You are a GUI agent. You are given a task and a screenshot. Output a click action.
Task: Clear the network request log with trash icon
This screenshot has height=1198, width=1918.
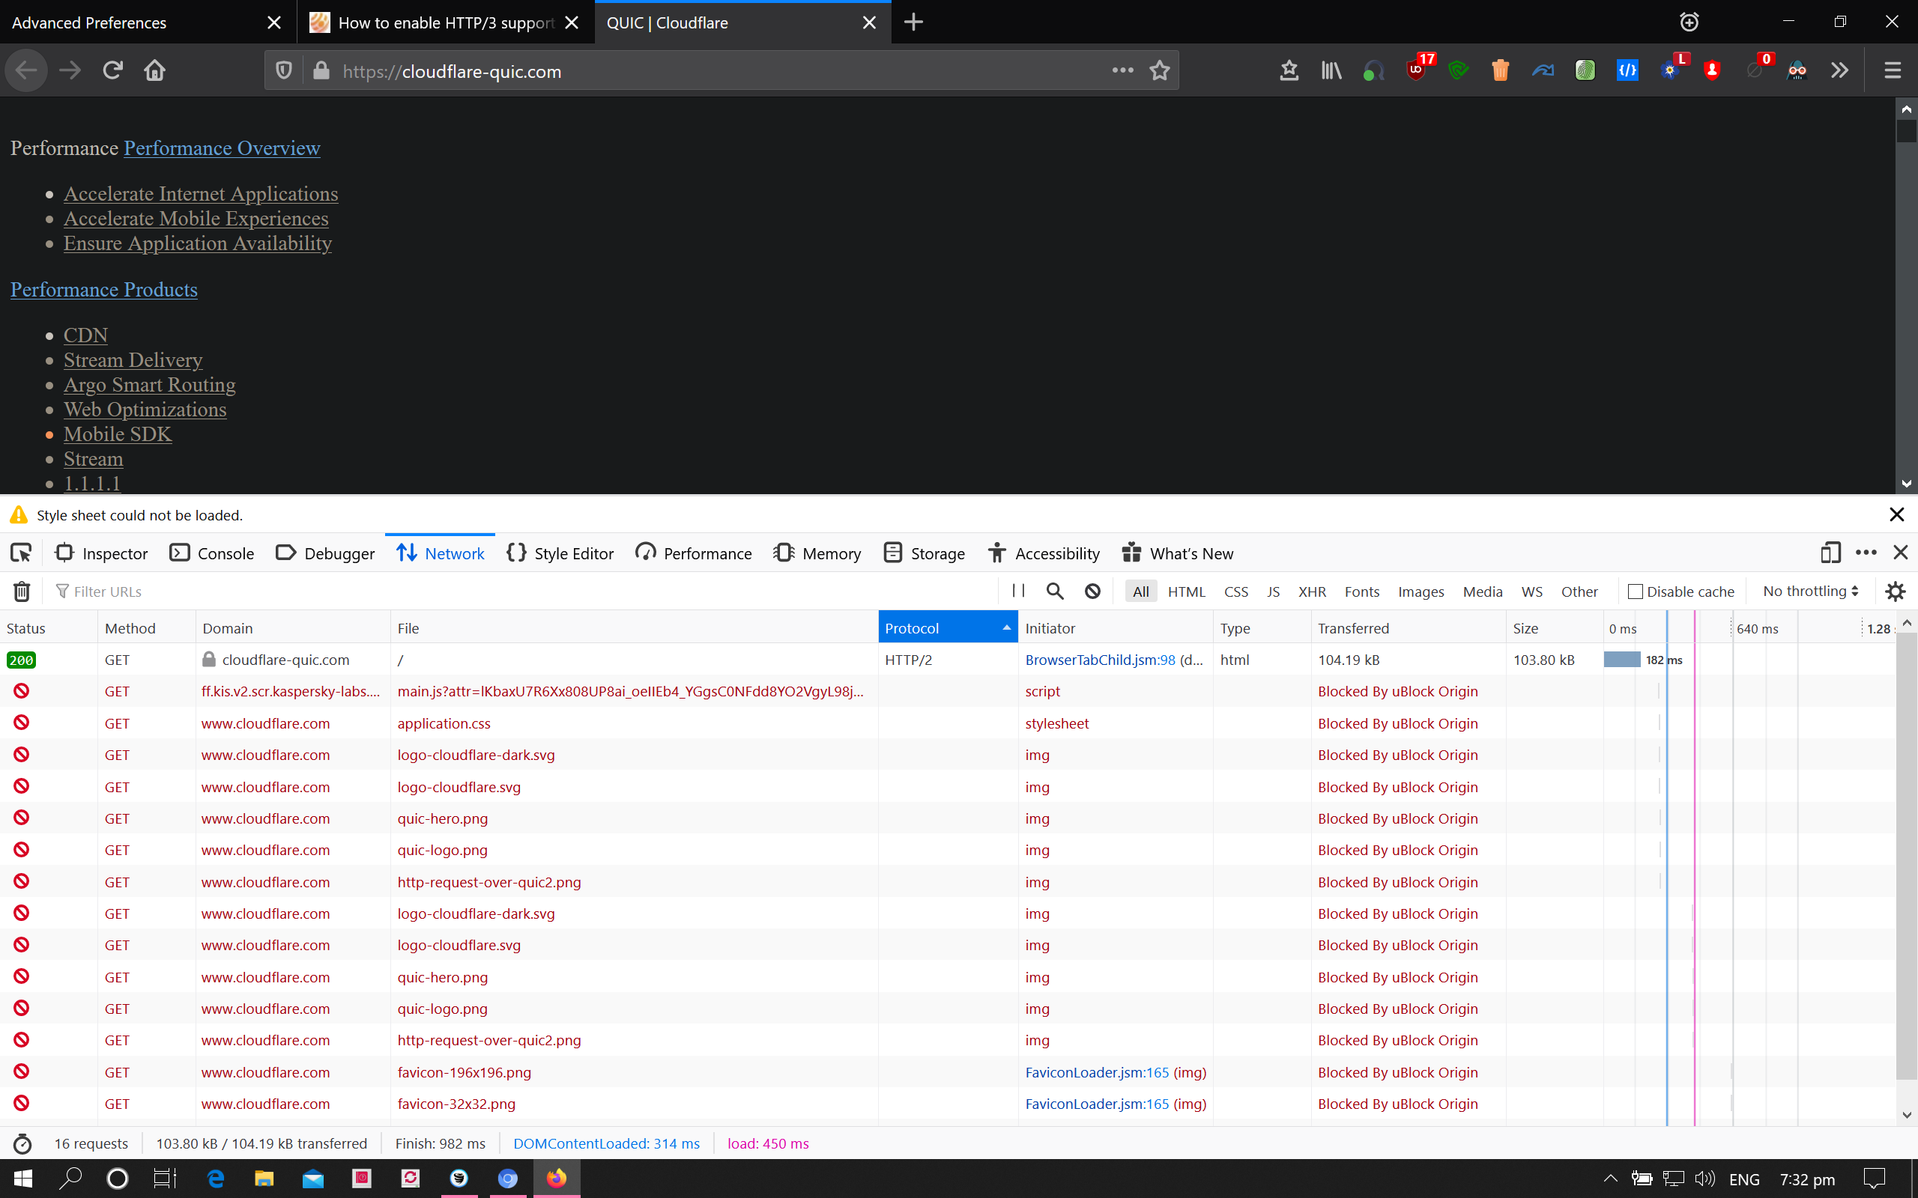pyautogui.click(x=22, y=591)
